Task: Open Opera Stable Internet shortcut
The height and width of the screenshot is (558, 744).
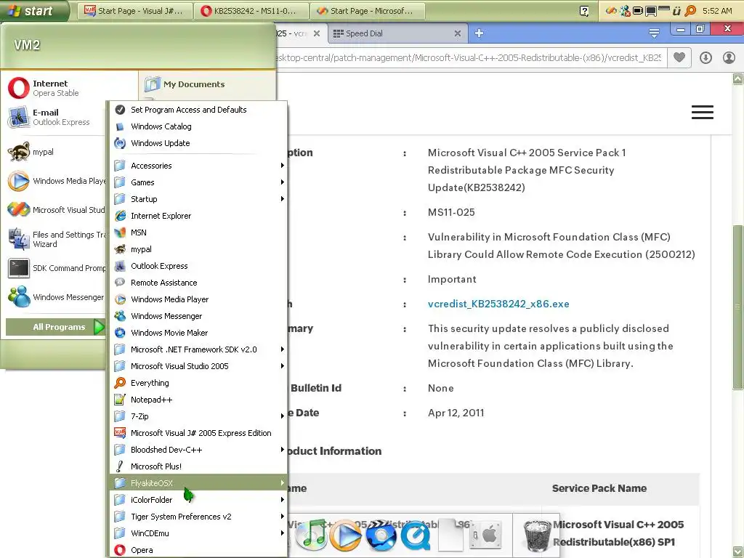Action: [x=54, y=88]
